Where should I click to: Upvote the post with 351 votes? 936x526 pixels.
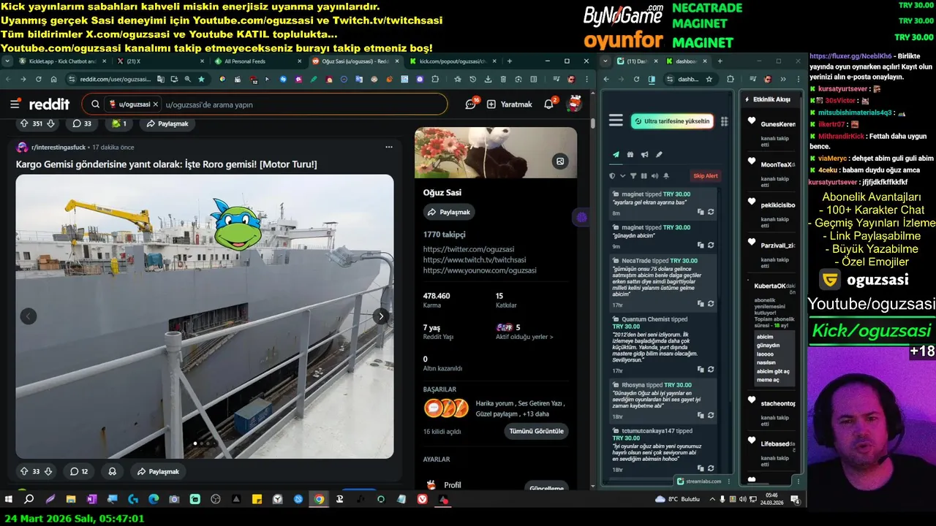pyautogui.click(x=23, y=123)
